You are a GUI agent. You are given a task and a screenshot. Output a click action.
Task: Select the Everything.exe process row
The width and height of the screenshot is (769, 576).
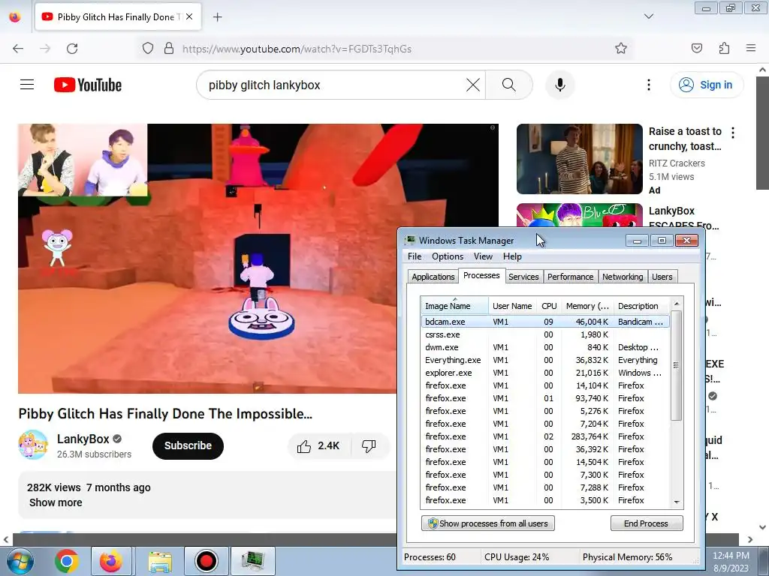coord(545,360)
